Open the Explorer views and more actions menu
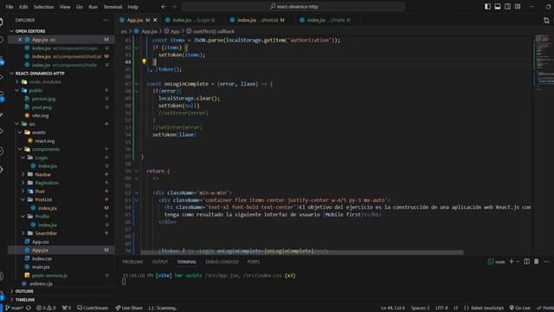The image size is (554, 312). pos(106,20)
